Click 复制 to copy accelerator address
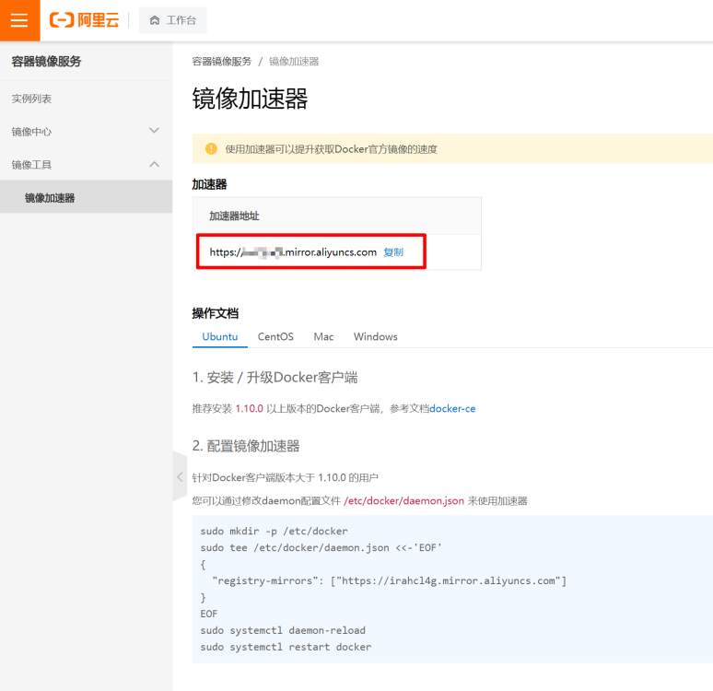713x691 pixels. [x=393, y=252]
